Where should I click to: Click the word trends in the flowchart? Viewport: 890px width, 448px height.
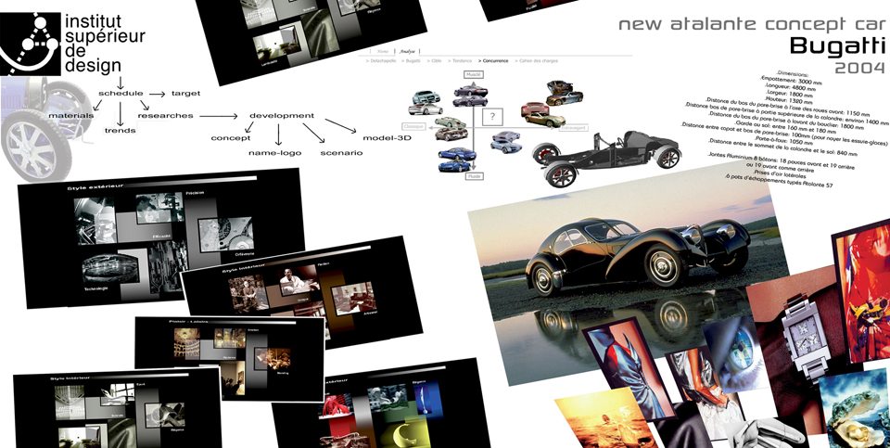(x=120, y=130)
